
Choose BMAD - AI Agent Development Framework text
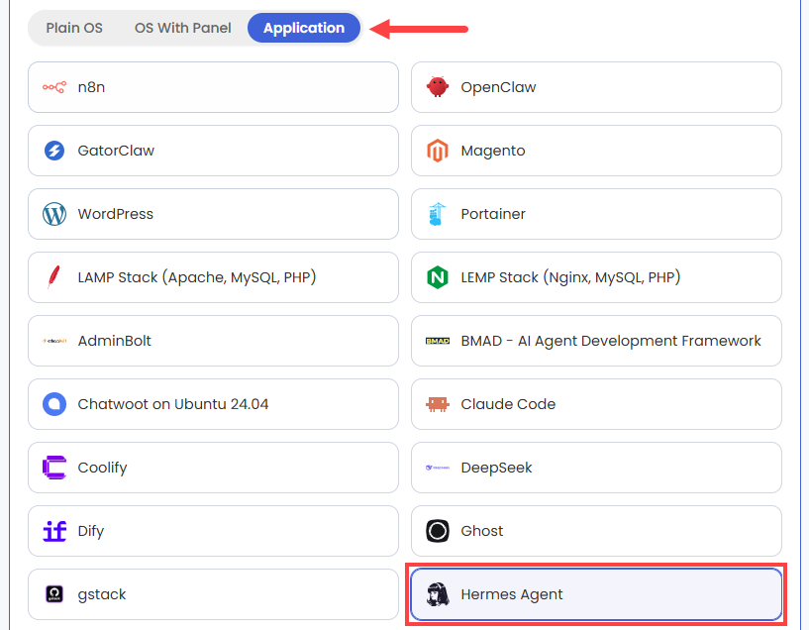coord(611,341)
